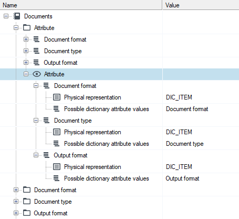
Task: Collapse the highlighted Attribute view node
Action: 26,74
